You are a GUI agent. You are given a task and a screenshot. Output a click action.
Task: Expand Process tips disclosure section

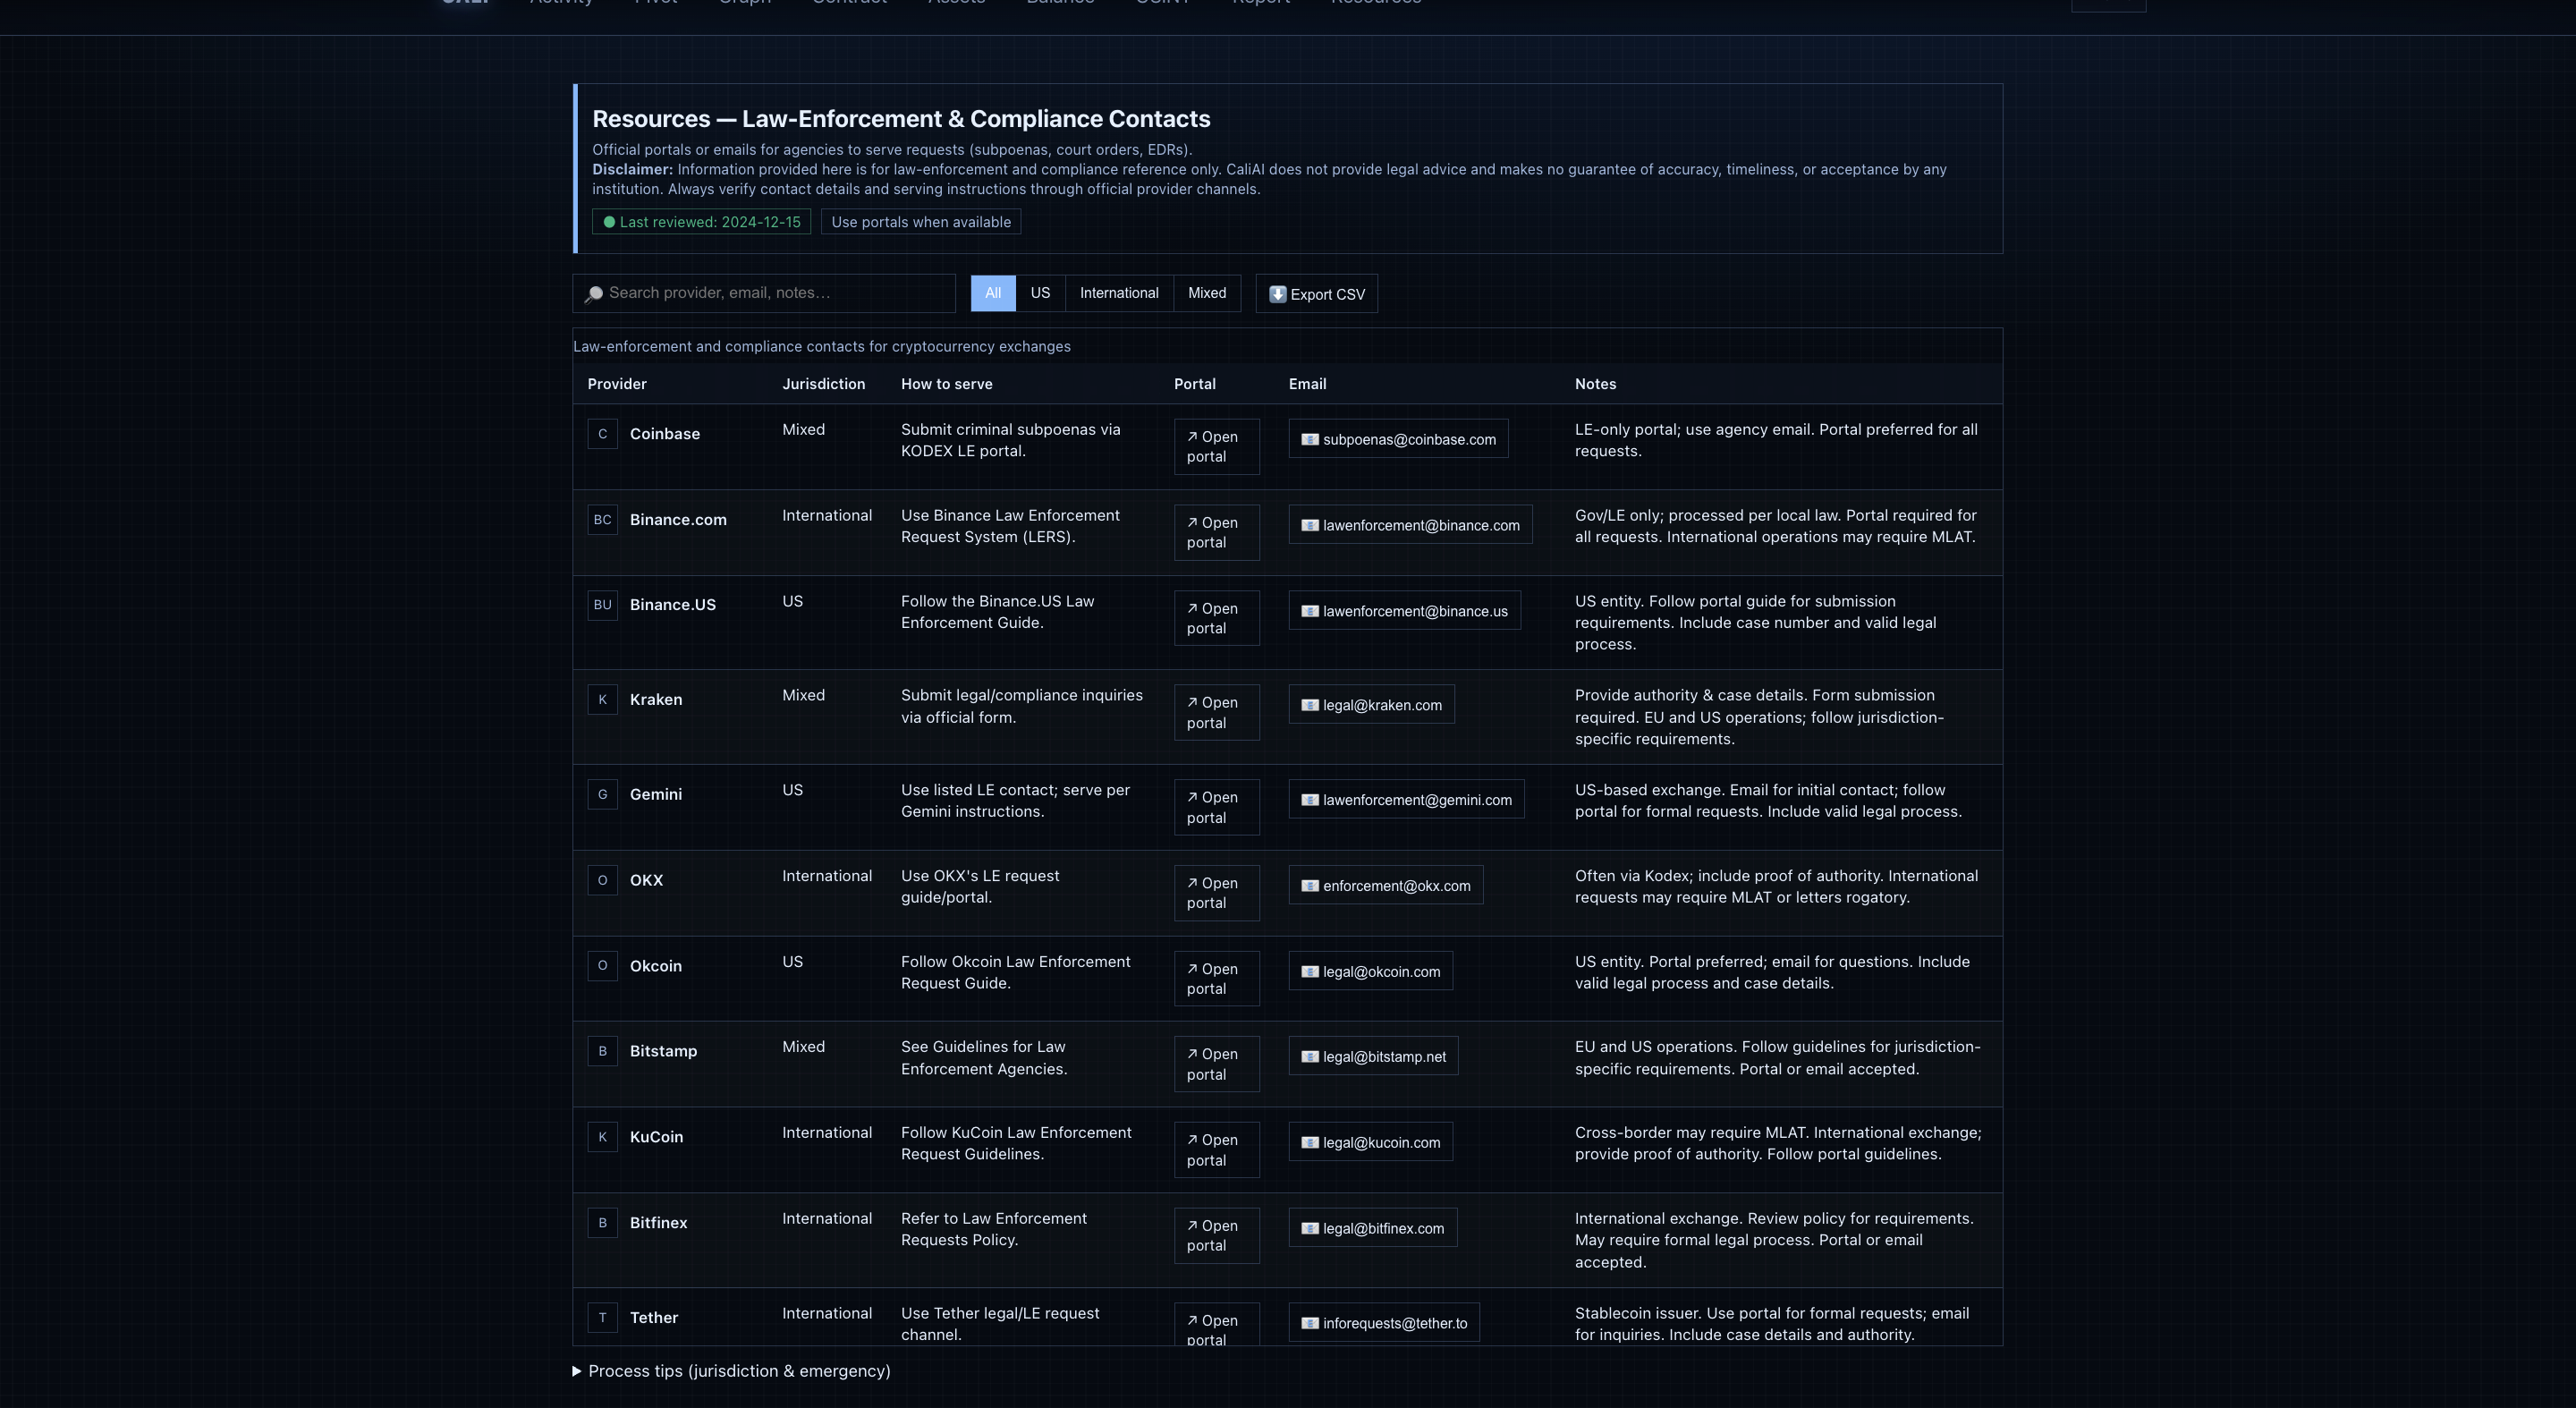[731, 1371]
